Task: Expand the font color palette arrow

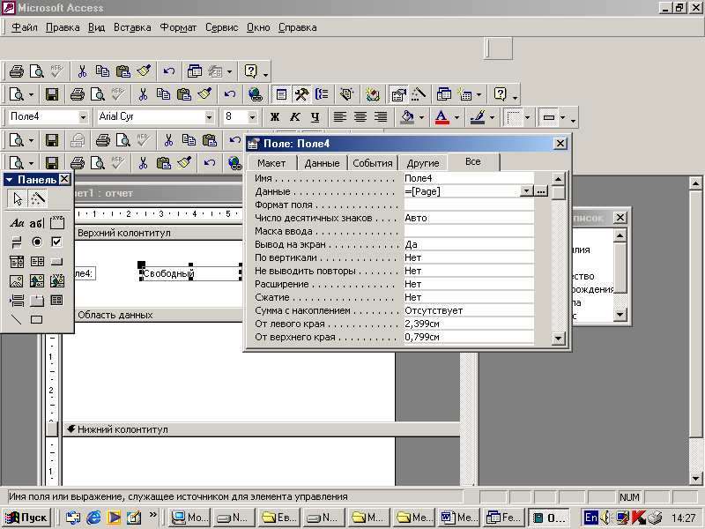Action: [456, 117]
